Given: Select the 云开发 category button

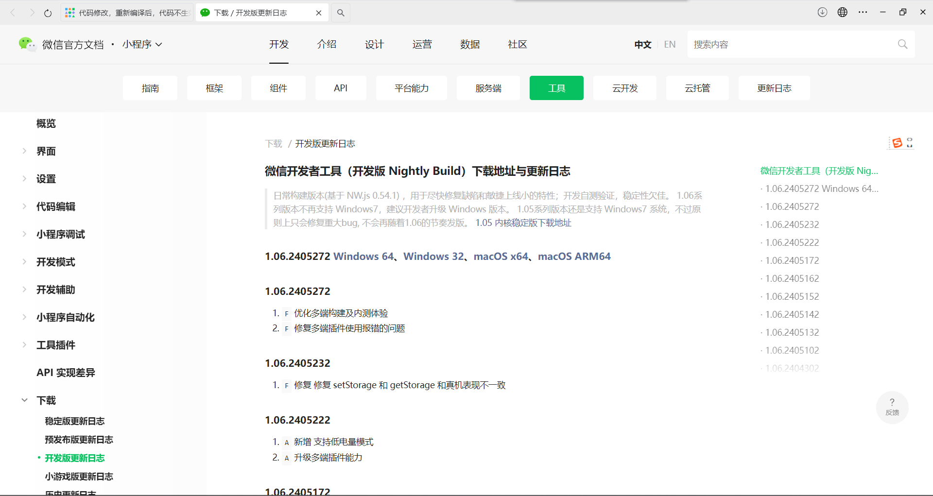Looking at the screenshot, I should pos(625,88).
